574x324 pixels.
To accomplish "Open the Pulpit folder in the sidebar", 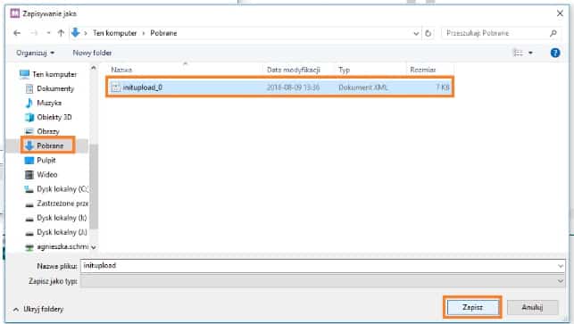I will point(46,161).
